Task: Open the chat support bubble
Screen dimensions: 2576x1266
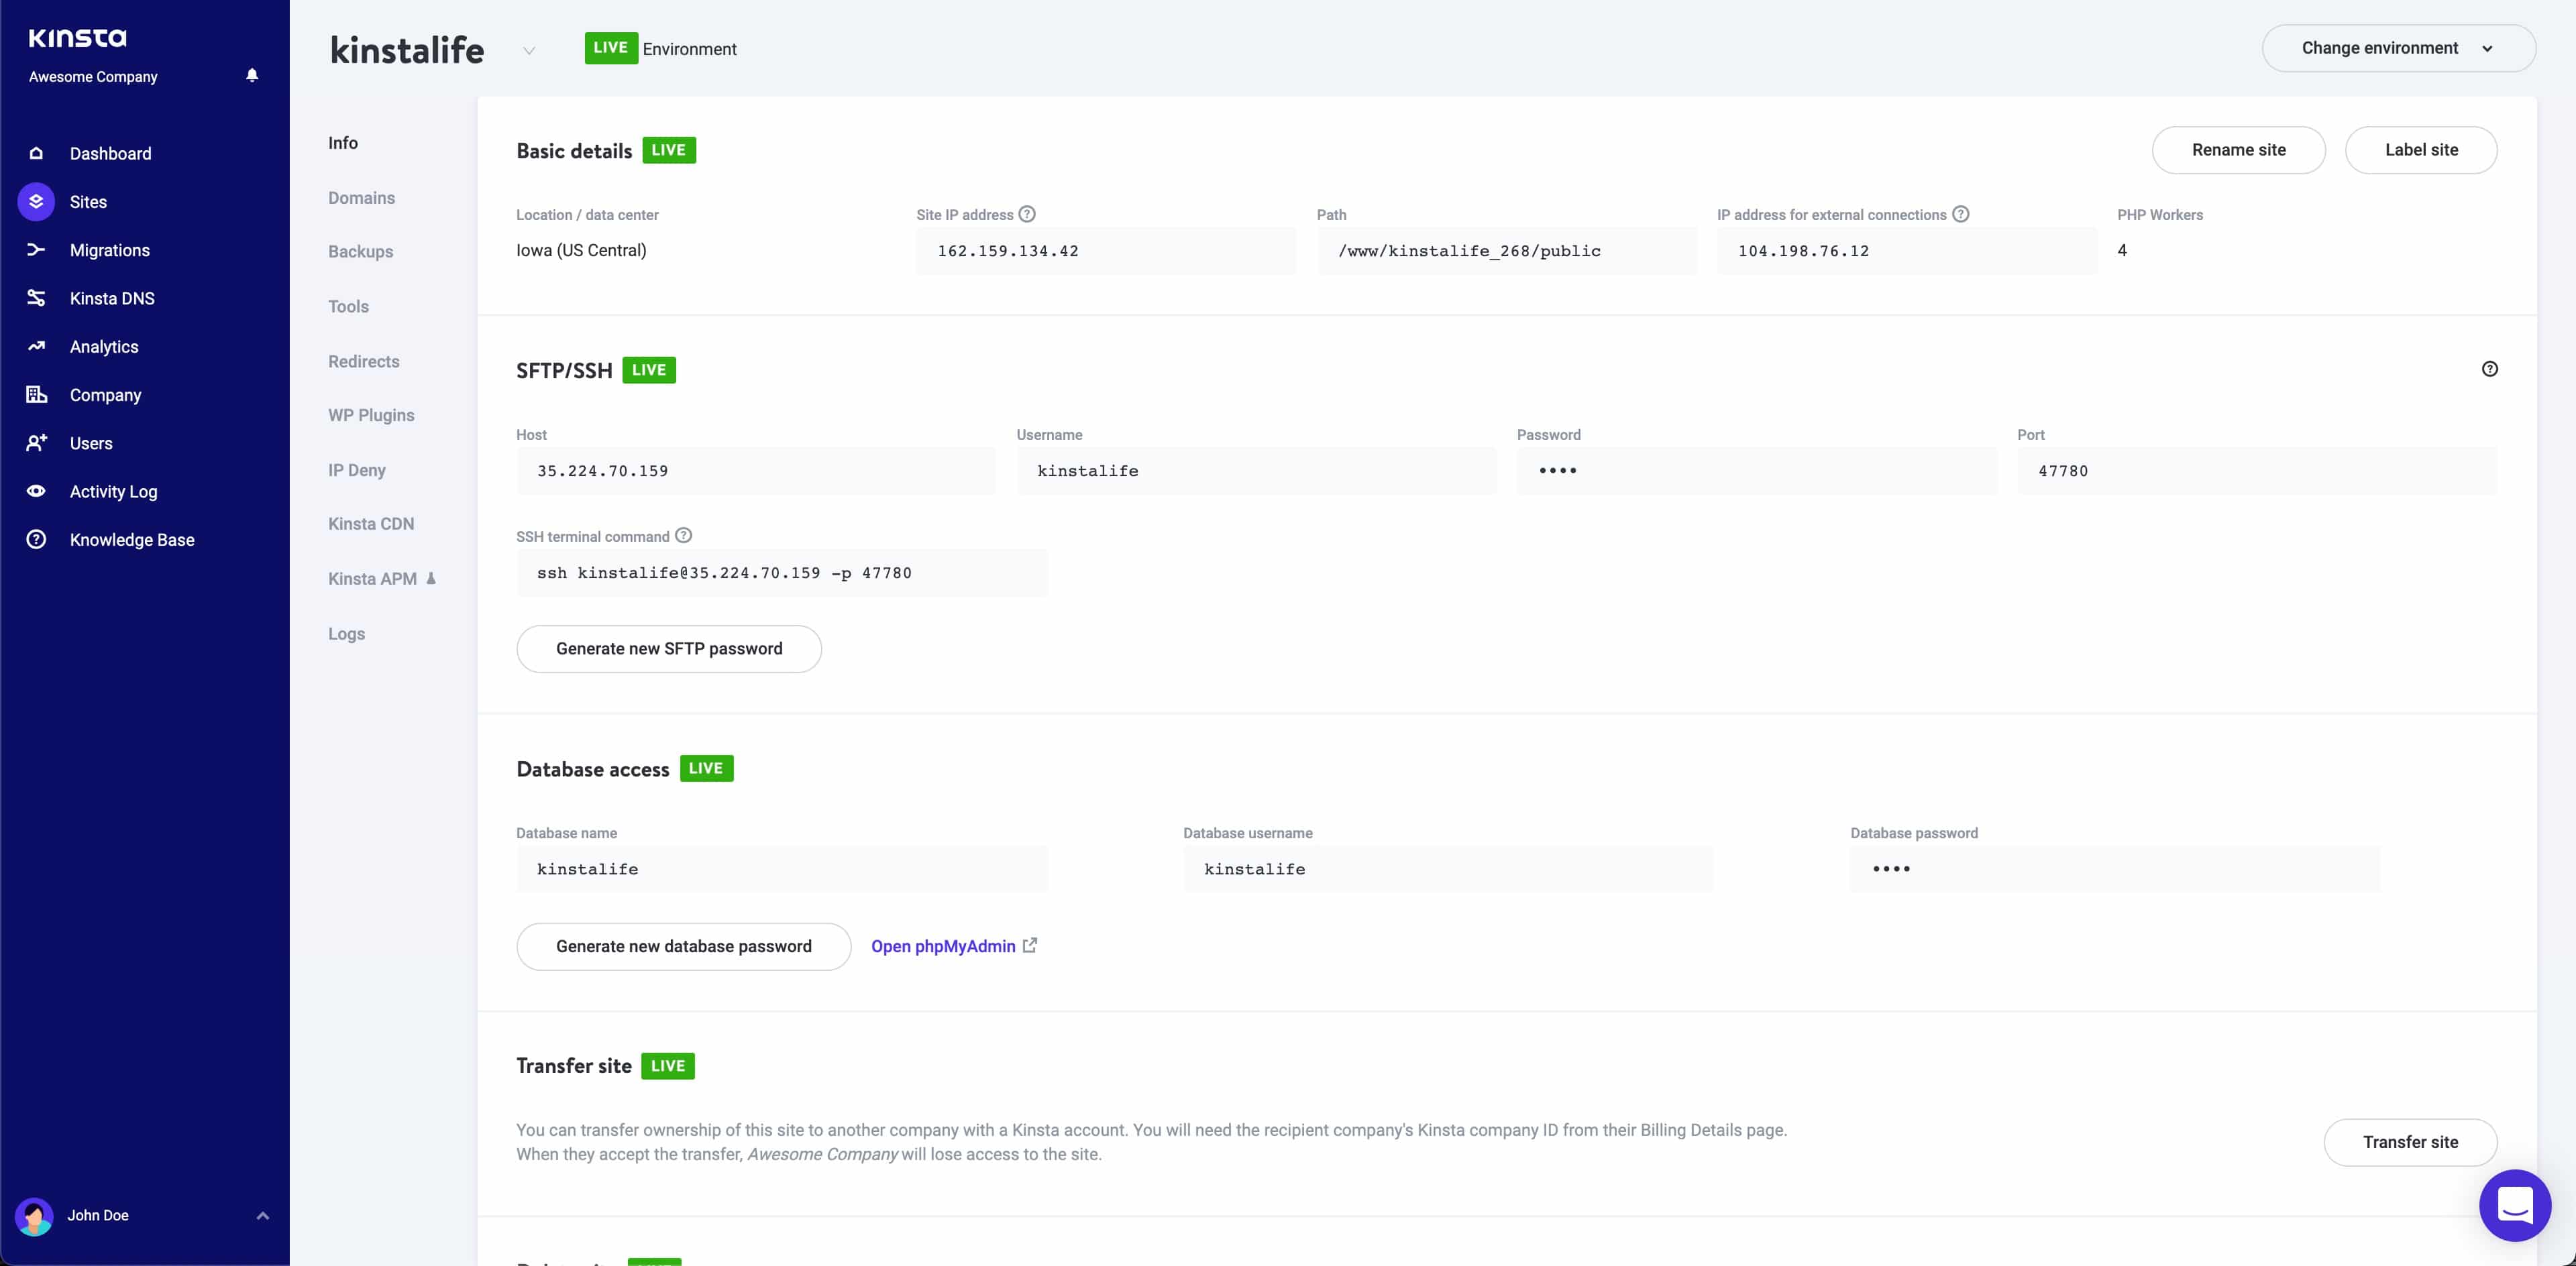Action: click(2516, 1205)
